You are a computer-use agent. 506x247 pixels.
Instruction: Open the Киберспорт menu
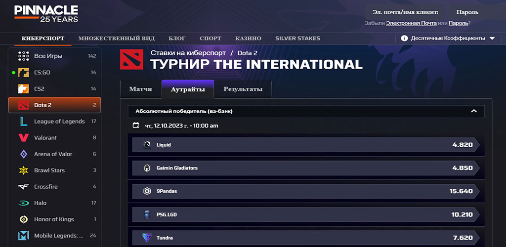point(43,39)
